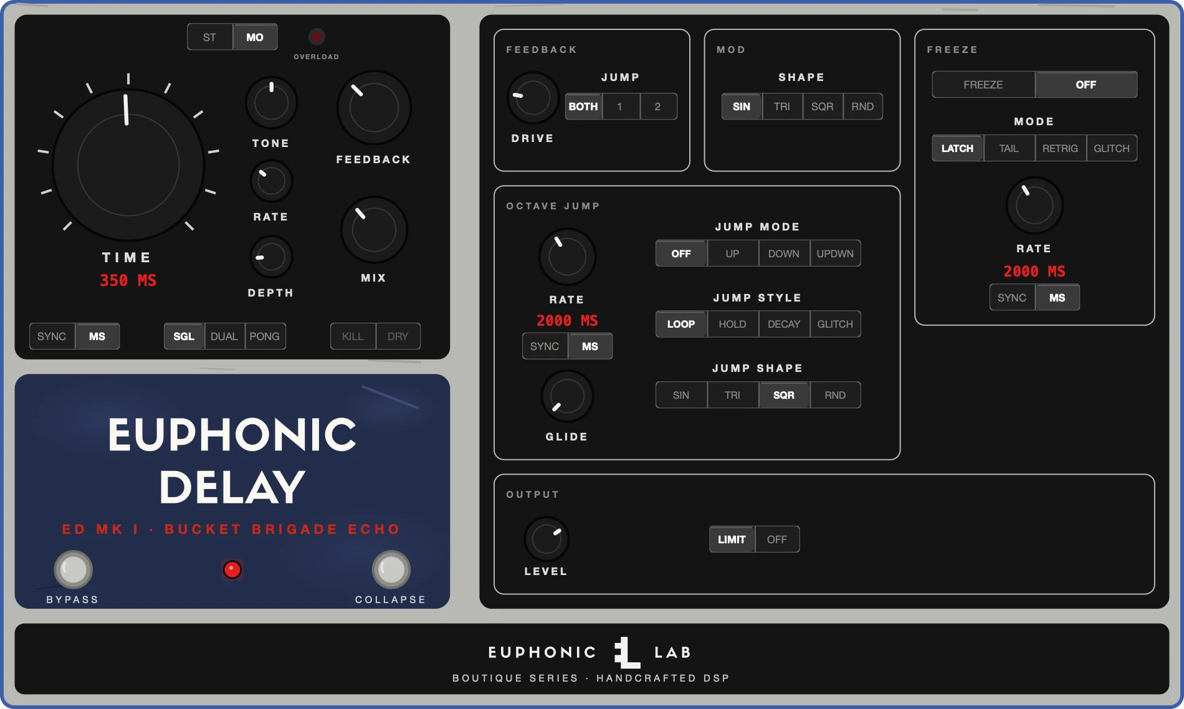Image resolution: width=1184 pixels, height=709 pixels.
Task: Select PONG delay mode
Action: tap(265, 336)
